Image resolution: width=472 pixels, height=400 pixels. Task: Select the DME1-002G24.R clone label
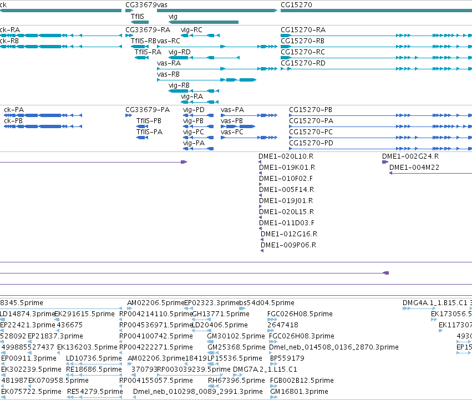(x=410, y=156)
